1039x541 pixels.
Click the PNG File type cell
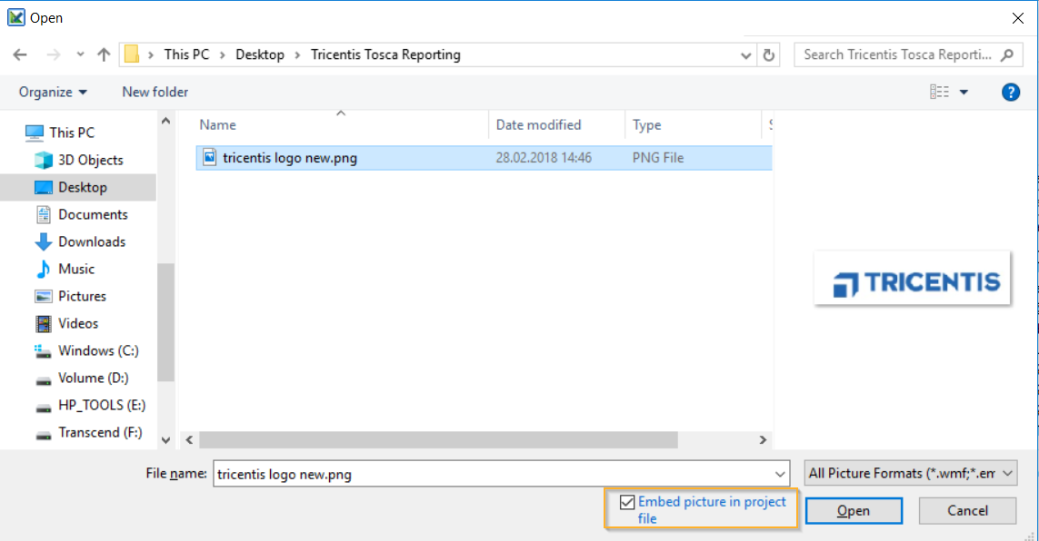(658, 157)
